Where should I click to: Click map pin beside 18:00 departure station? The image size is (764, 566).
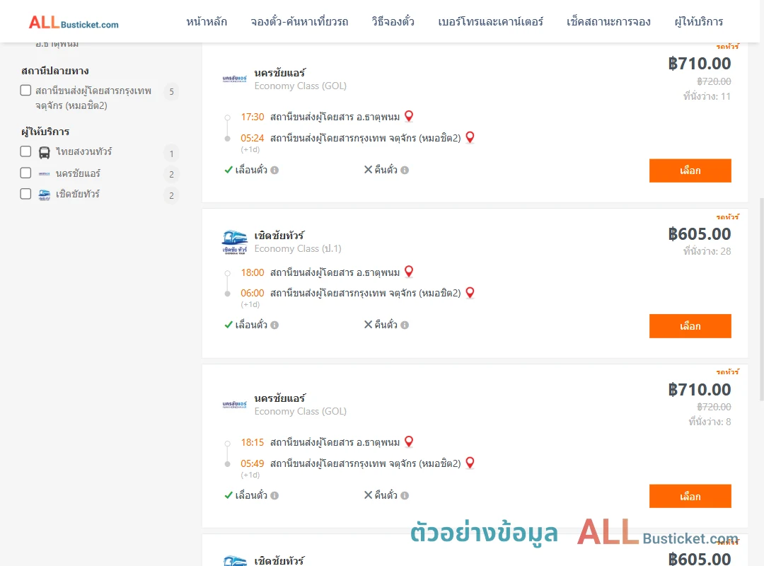click(409, 272)
